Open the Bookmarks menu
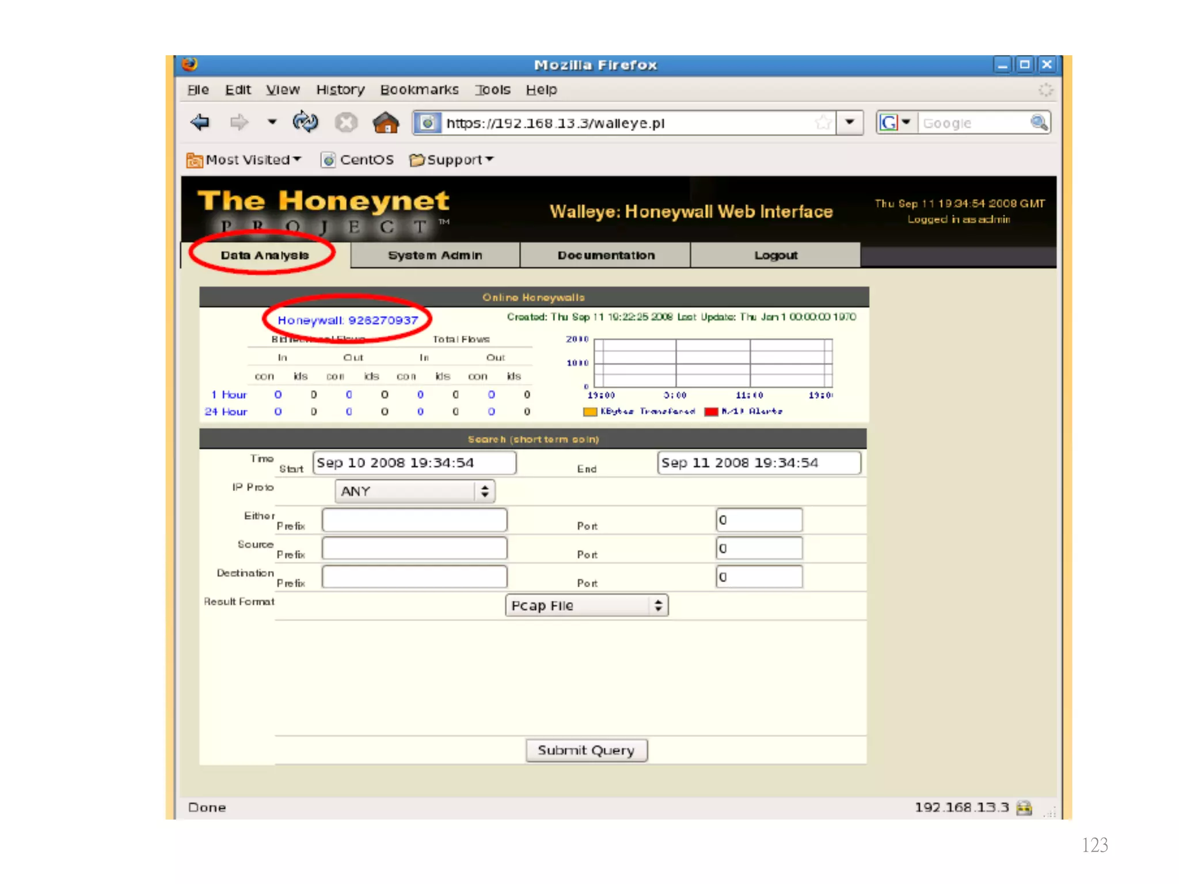This screenshot has height=884, width=1179. pyautogui.click(x=419, y=90)
